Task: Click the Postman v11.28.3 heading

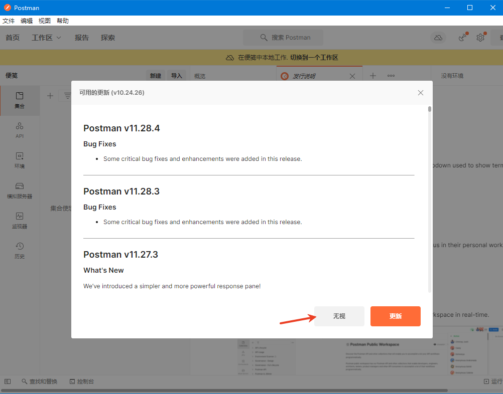Action: click(x=121, y=191)
